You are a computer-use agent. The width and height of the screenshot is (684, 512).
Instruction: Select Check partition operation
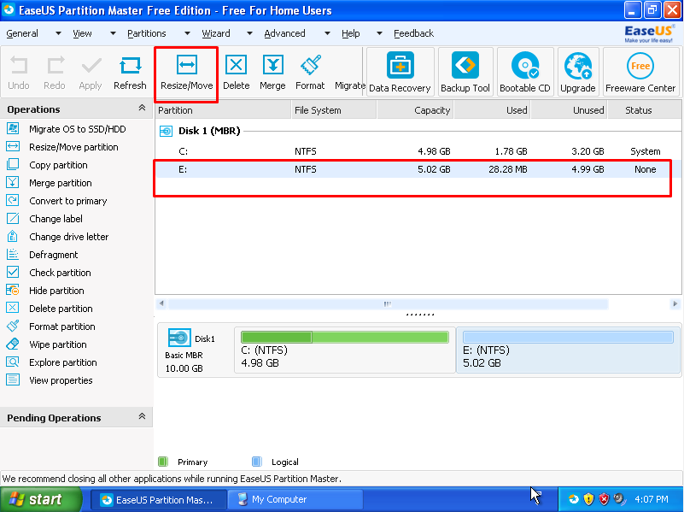tap(60, 272)
